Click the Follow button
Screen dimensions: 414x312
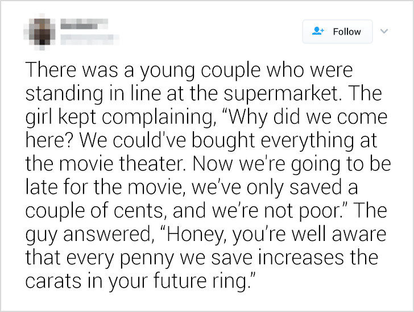(337, 31)
